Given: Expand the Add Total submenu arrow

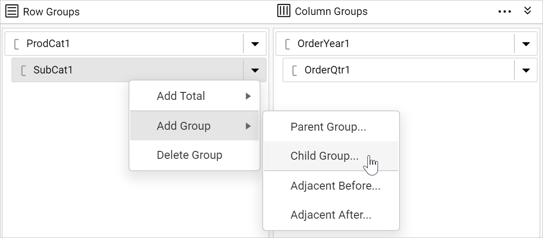Looking at the screenshot, I should [248, 96].
